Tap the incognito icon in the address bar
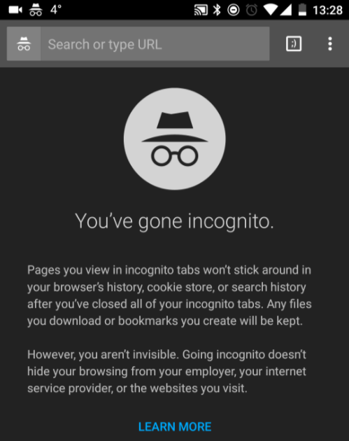Viewport: 349px width, 441px height. (24, 44)
